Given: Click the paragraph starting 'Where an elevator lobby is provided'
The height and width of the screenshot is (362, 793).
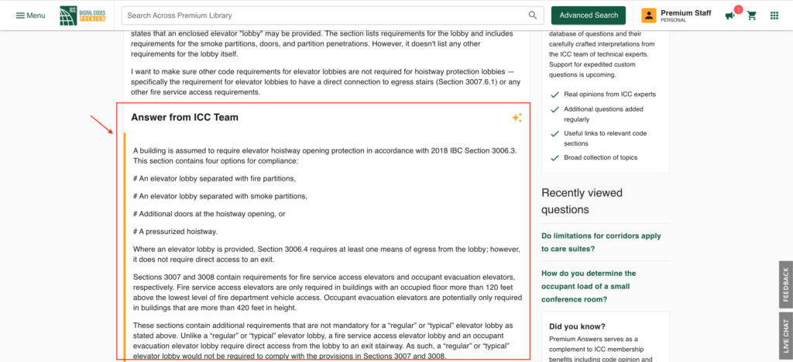Looking at the screenshot, I should [326, 254].
